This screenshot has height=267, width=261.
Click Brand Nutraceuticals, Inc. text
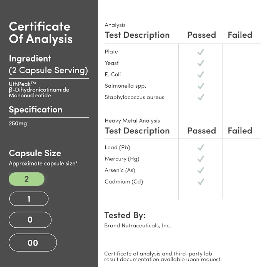(138, 225)
